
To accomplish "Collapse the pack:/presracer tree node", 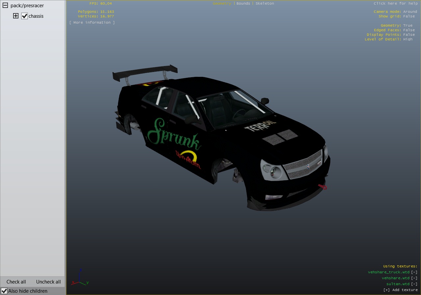I will point(5,6).
